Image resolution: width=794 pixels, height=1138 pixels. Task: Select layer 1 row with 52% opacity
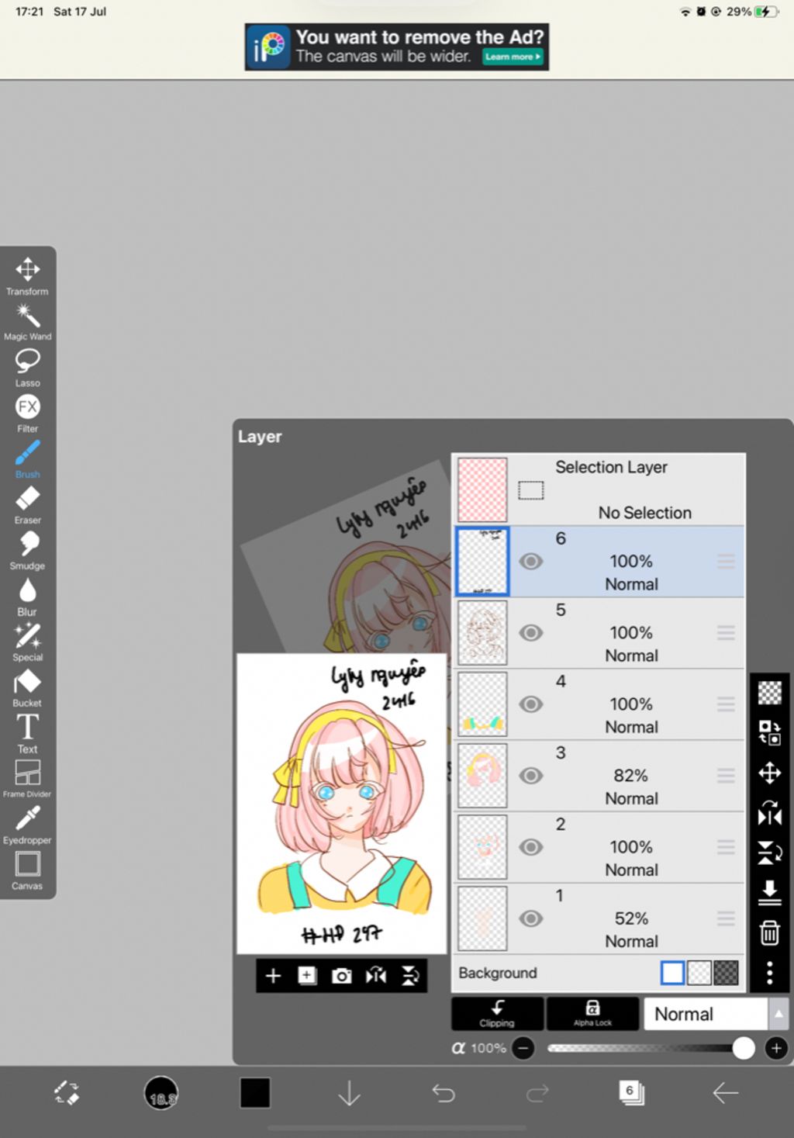pos(599,918)
